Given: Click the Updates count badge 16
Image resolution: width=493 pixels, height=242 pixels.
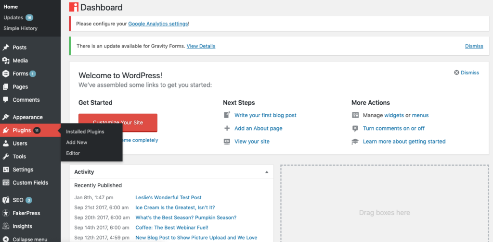Looking at the screenshot, I should pos(29,18).
